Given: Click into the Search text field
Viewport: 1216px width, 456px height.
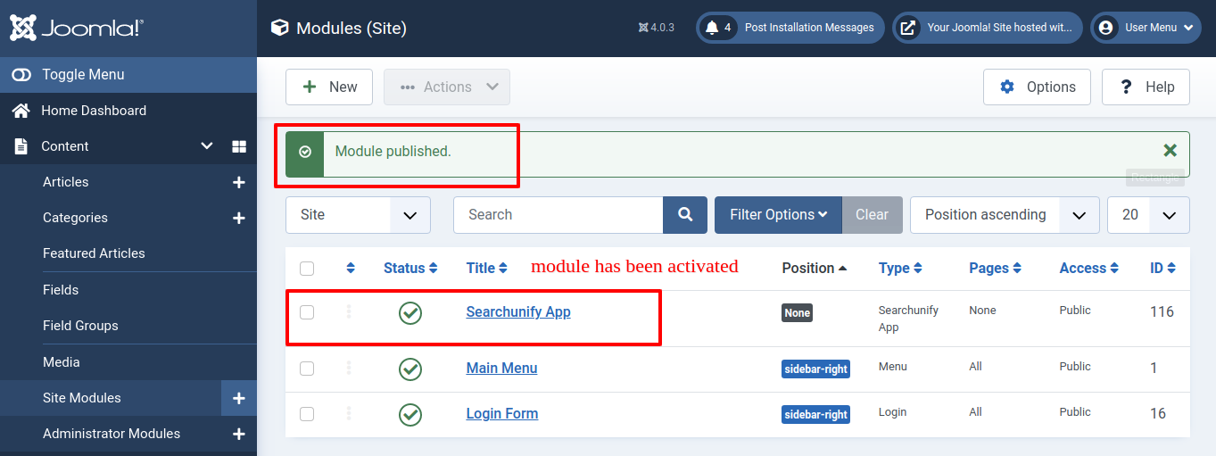Looking at the screenshot, I should pyautogui.click(x=558, y=215).
